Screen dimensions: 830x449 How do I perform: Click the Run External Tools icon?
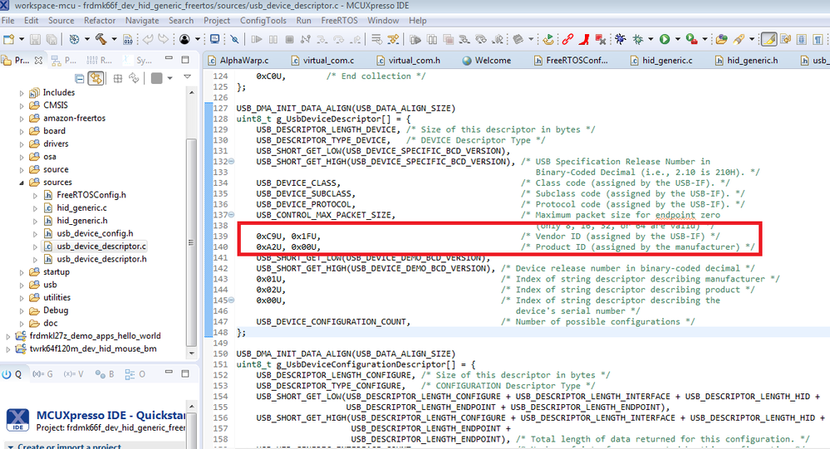(x=691, y=39)
